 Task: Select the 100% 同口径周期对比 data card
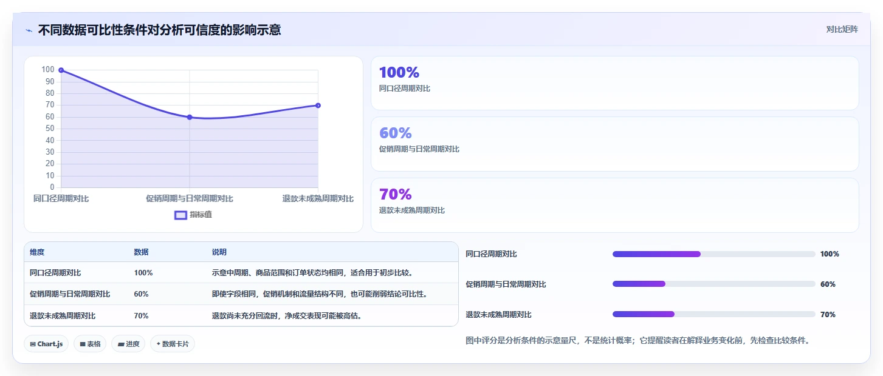coord(614,83)
